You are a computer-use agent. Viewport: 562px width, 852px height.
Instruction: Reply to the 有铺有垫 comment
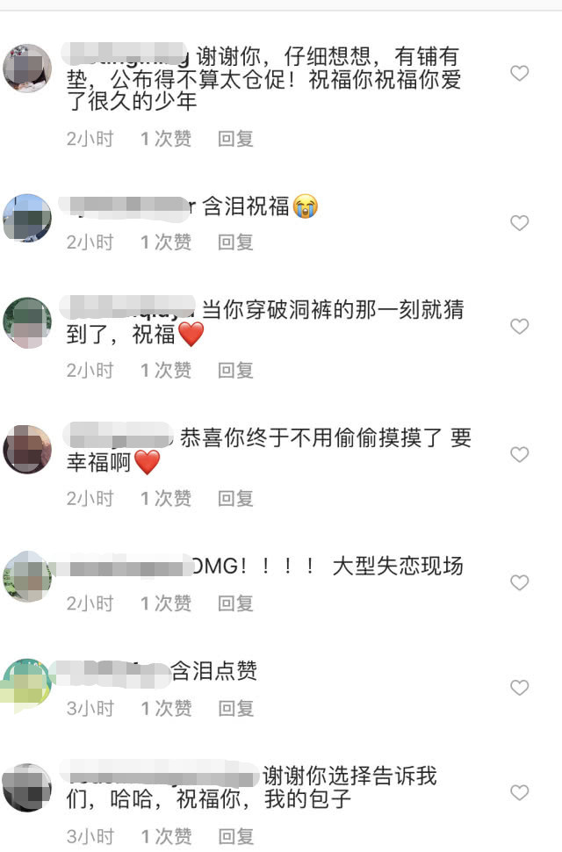pyautogui.click(x=235, y=139)
